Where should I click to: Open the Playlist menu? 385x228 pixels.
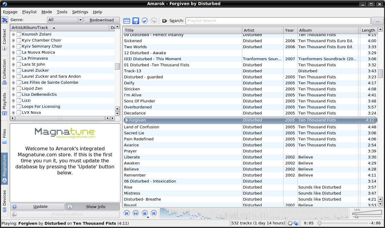(29, 12)
